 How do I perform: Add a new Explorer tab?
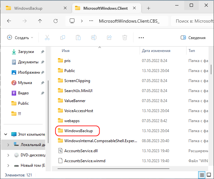coord(148,8)
